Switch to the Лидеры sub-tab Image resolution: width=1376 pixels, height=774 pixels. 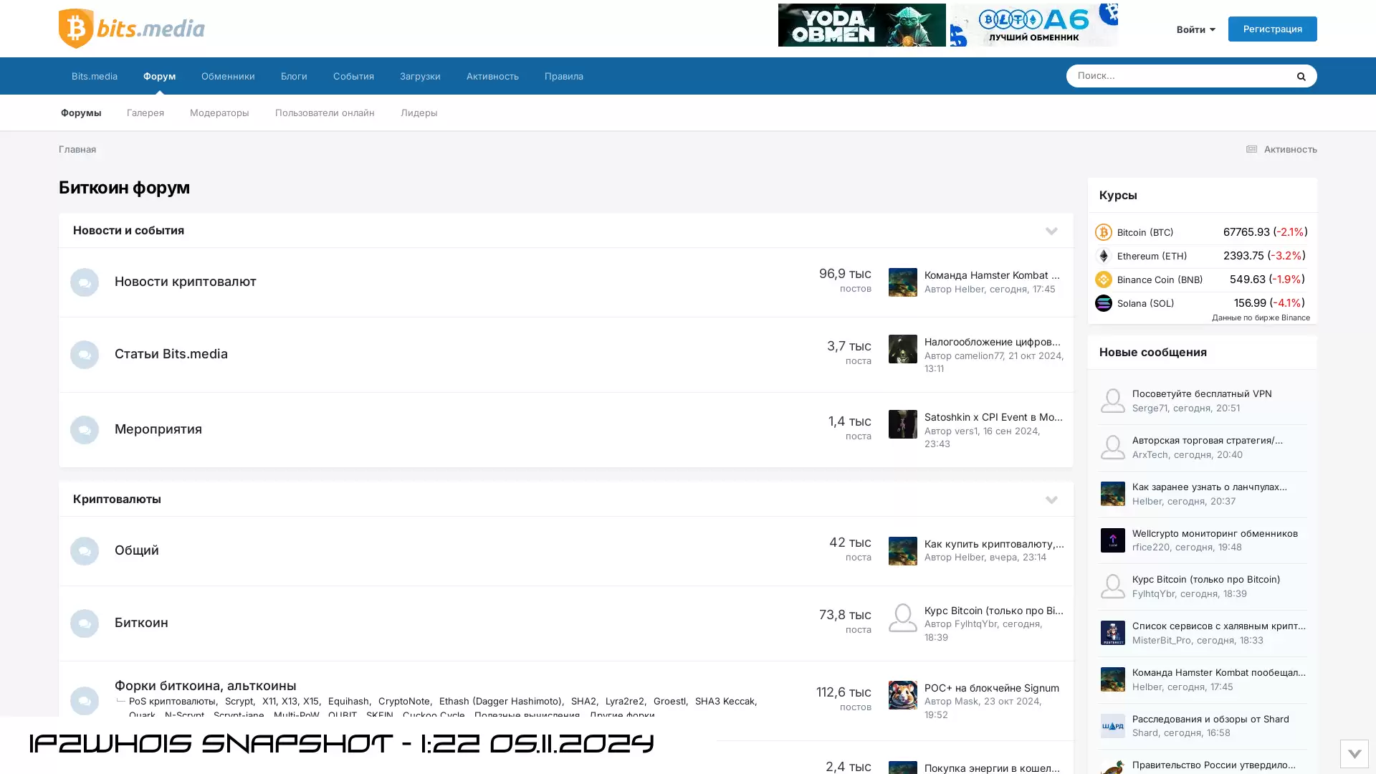[x=419, y=113]
